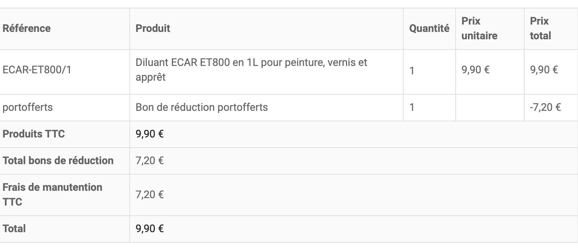Click the final Total amount 9,90 €
Viewport: 578px width, 249px height.
point(150,229)
